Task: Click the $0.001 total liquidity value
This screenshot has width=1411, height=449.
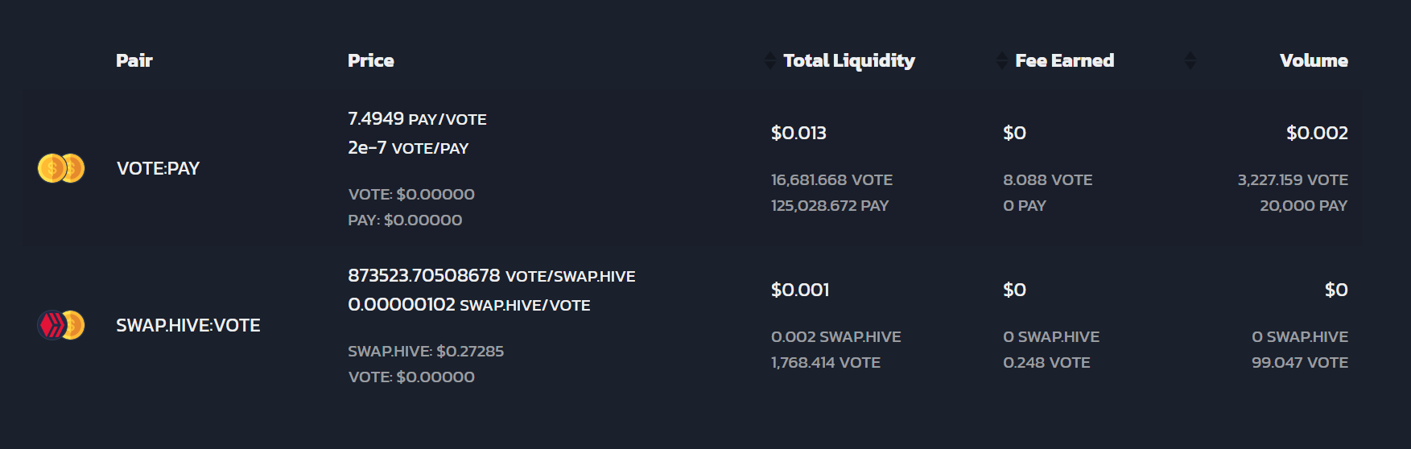Action: (x=800, y=290)
